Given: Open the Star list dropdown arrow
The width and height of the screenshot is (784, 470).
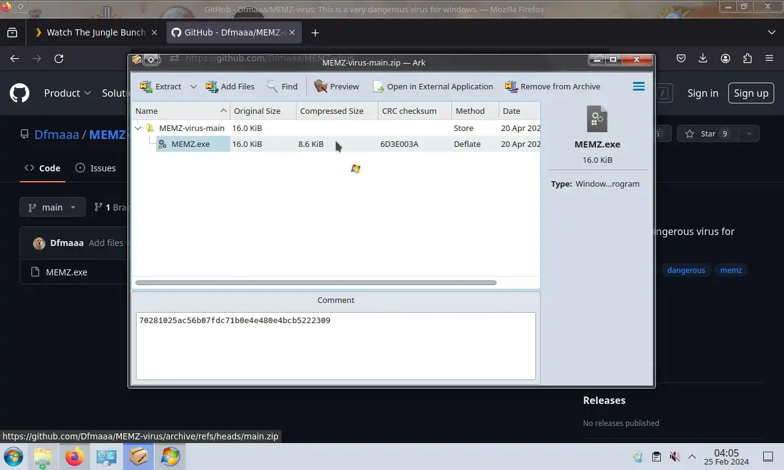Looking at the screenshot, I should pos(748,133).
